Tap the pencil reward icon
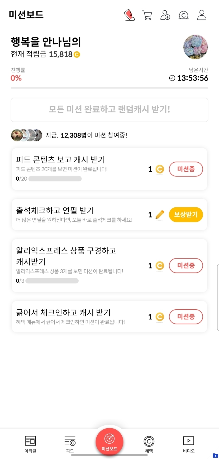The height and width of the screenshot is (459, 219). point(160,215)
